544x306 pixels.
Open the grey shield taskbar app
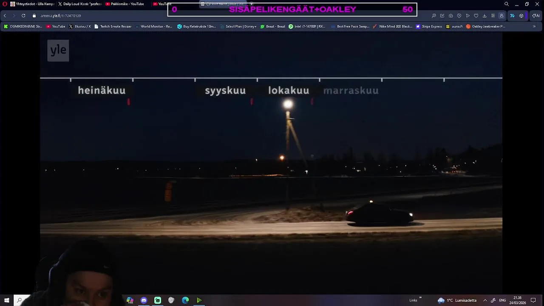click(x=171, y=300)
